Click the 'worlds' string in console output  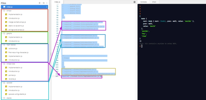pos(145,31)
